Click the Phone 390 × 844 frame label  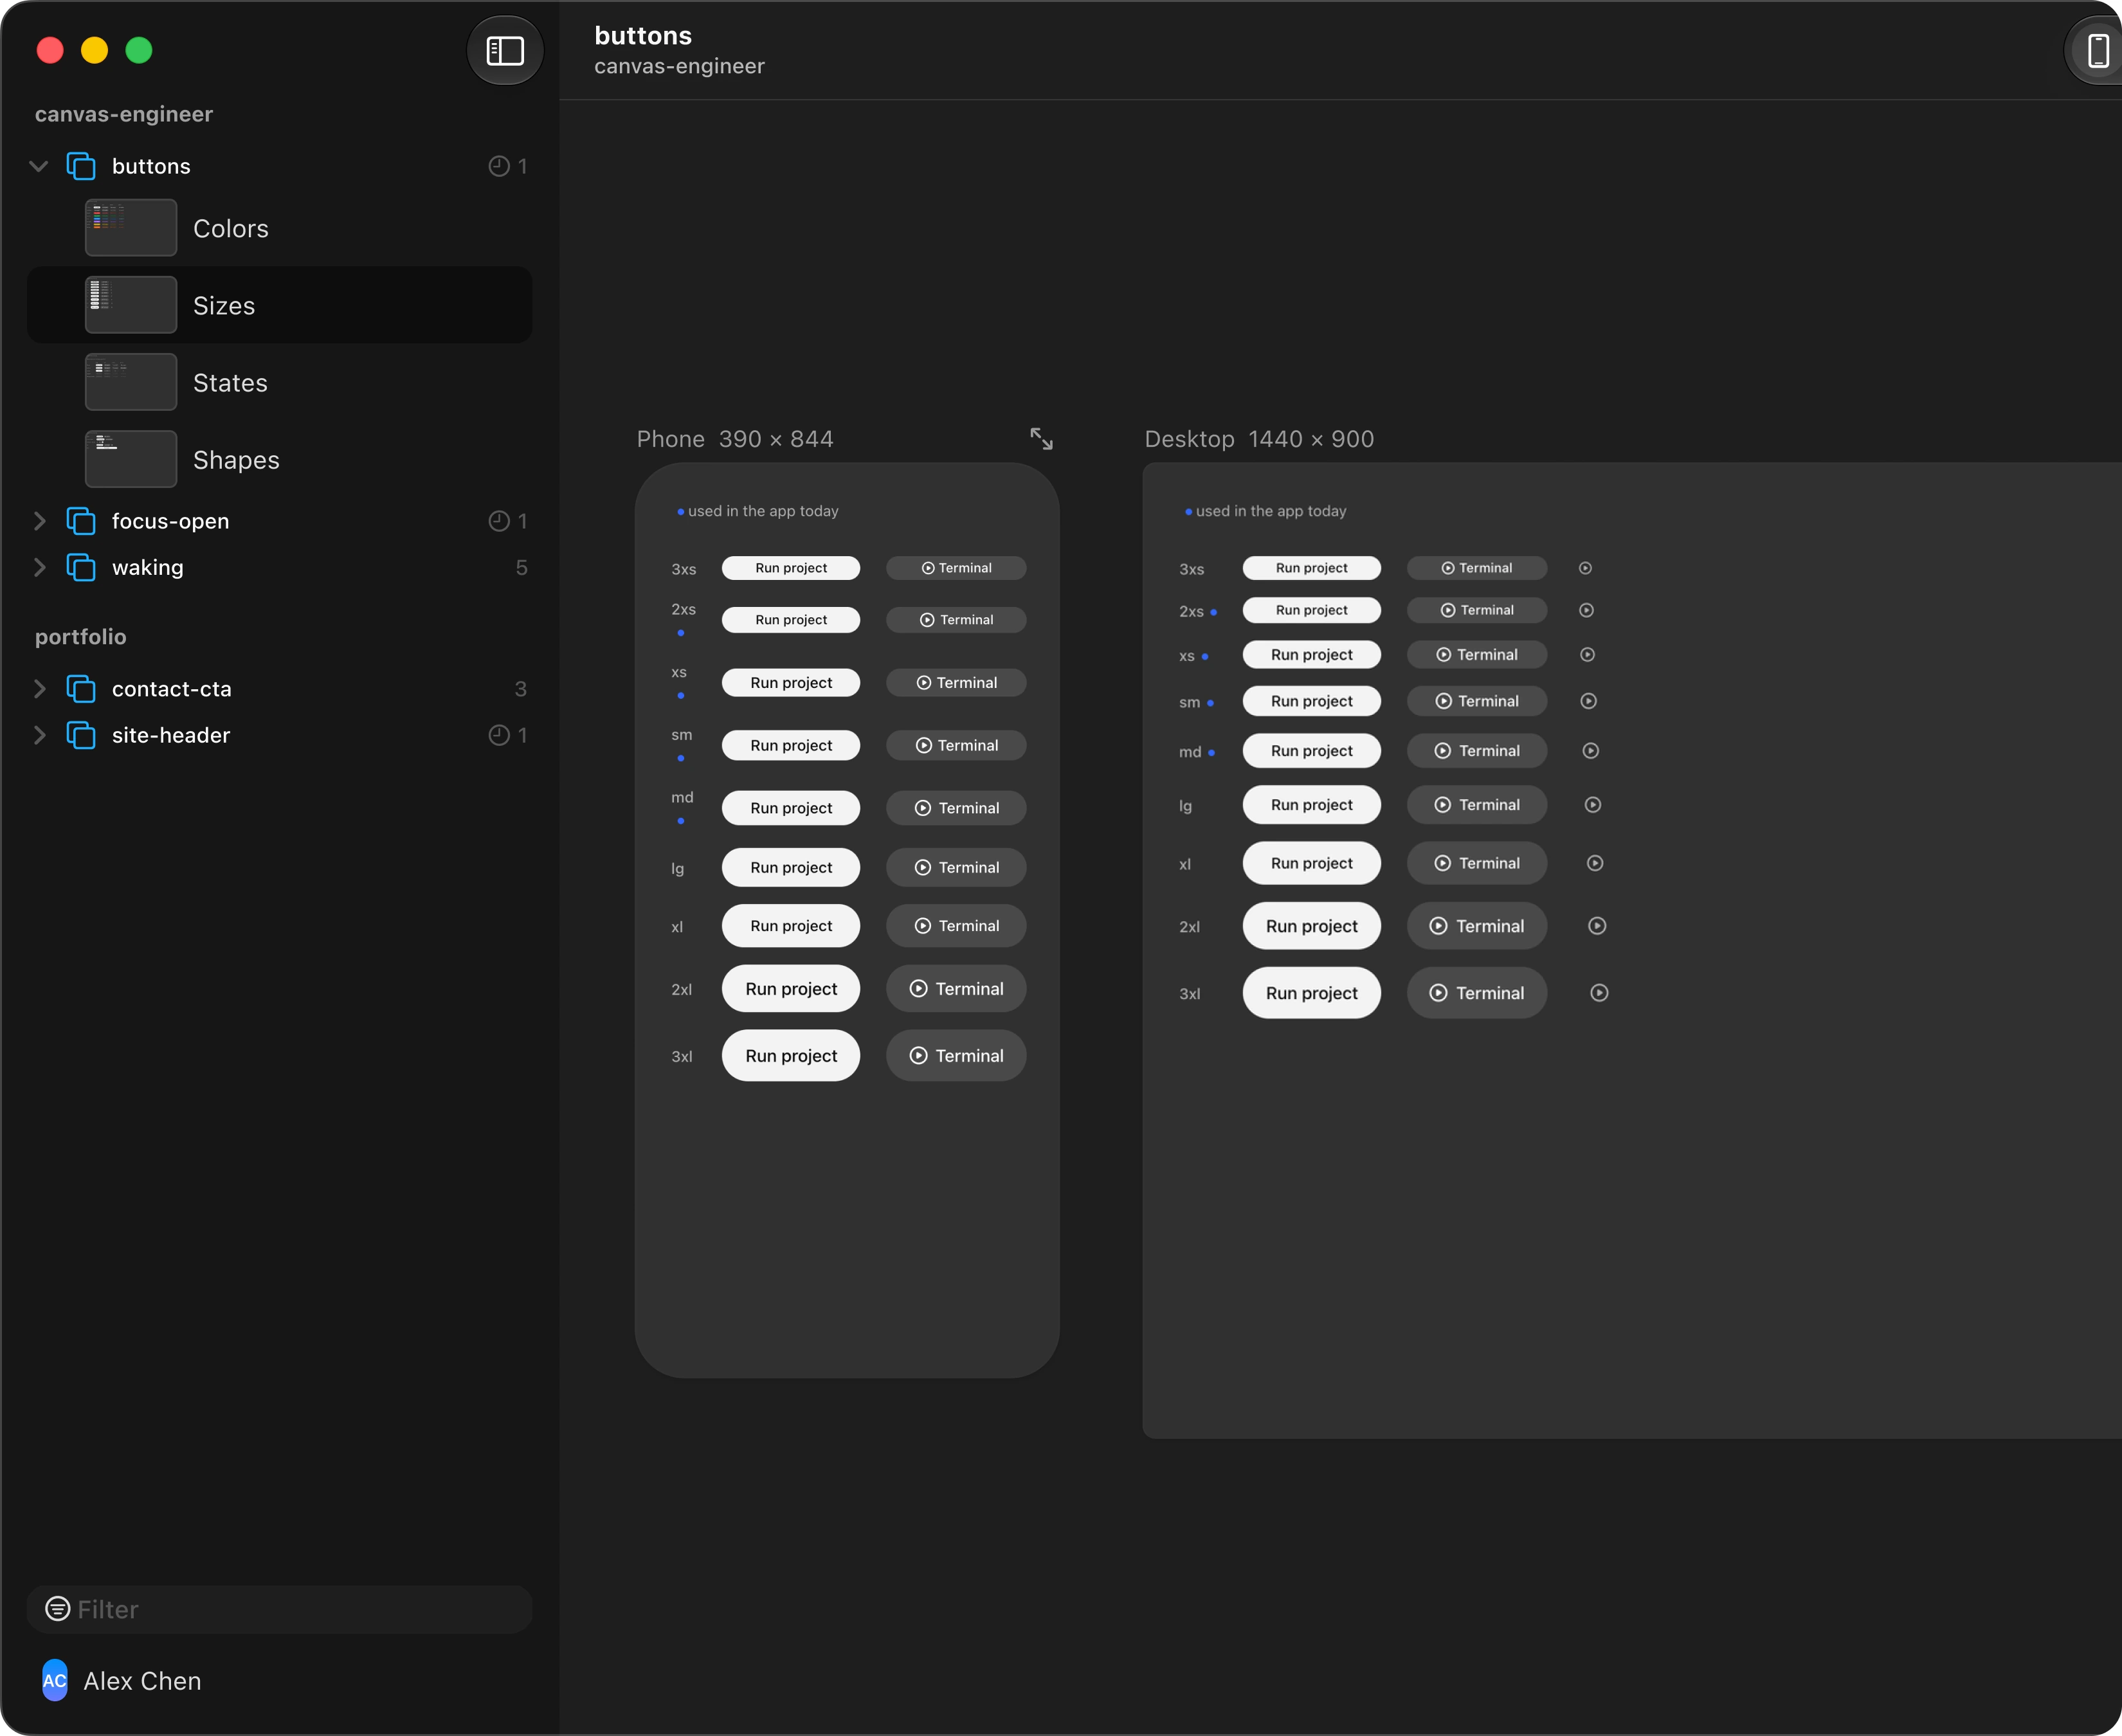[735, 439]
